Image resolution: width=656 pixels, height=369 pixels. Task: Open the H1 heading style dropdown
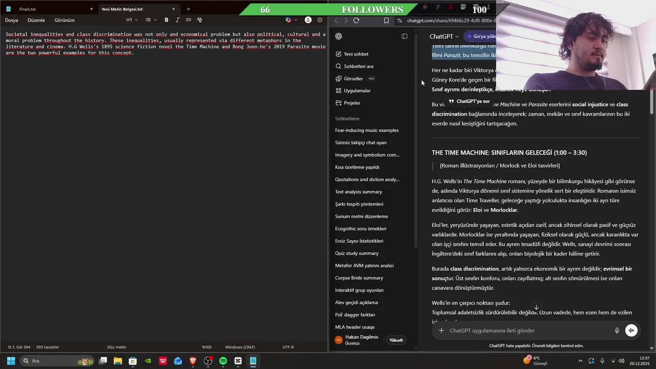coord(132,20)
